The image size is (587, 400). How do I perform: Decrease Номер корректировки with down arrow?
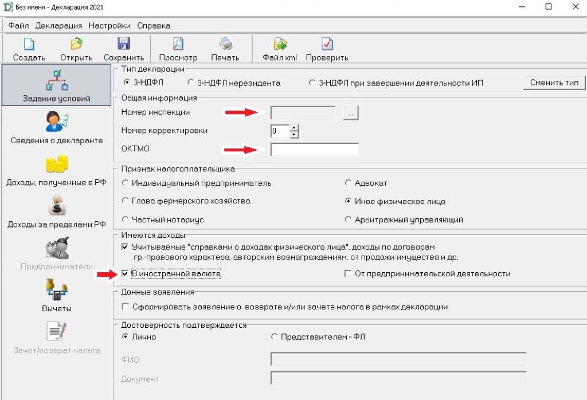coord(294,134)
